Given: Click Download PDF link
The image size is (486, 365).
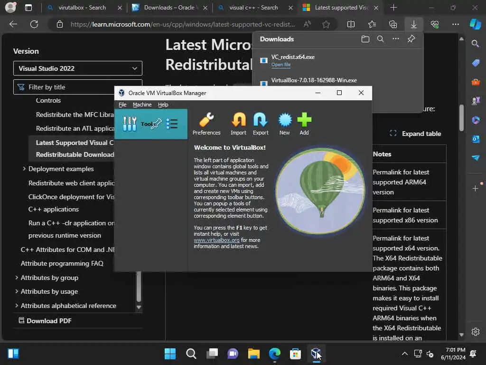Looking at the screenshot, I should click(x=46, y=321).
